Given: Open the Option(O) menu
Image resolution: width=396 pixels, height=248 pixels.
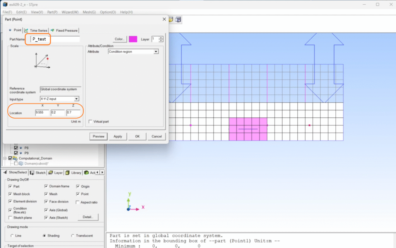Looking at the screenshot, I should 108,12.
